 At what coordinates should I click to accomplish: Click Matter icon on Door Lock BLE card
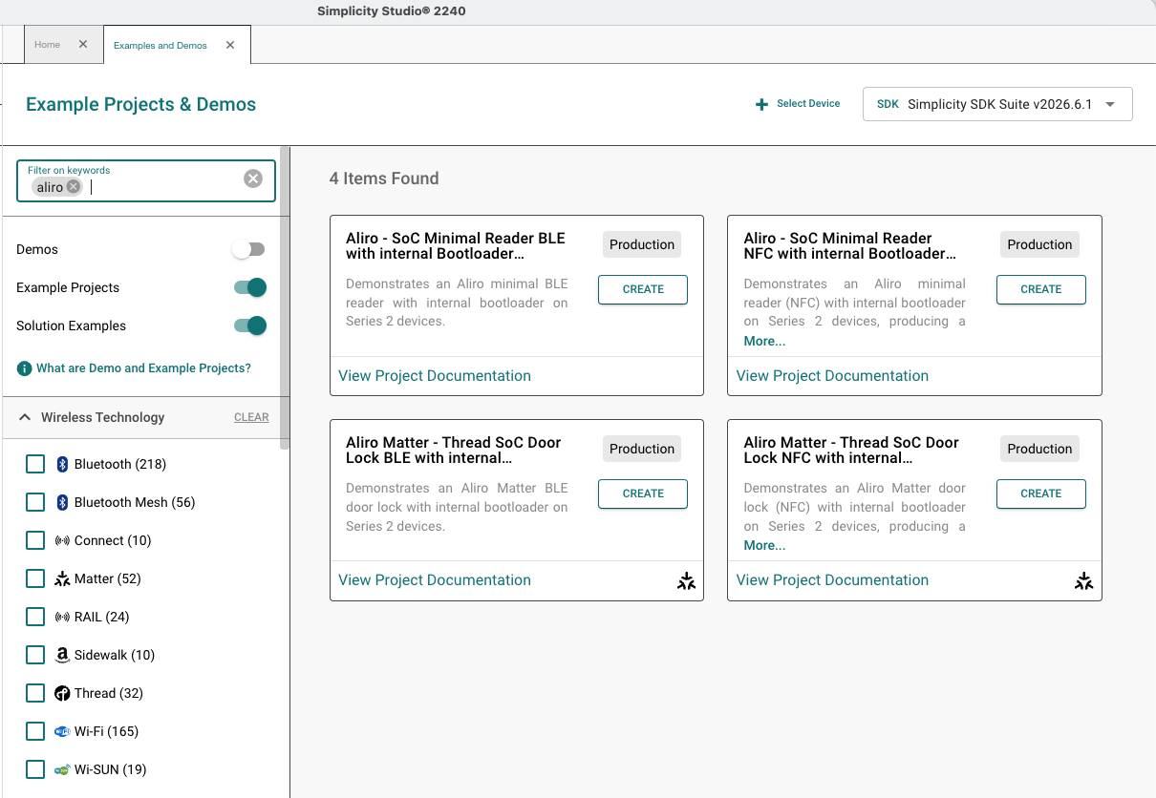(686, 580)
